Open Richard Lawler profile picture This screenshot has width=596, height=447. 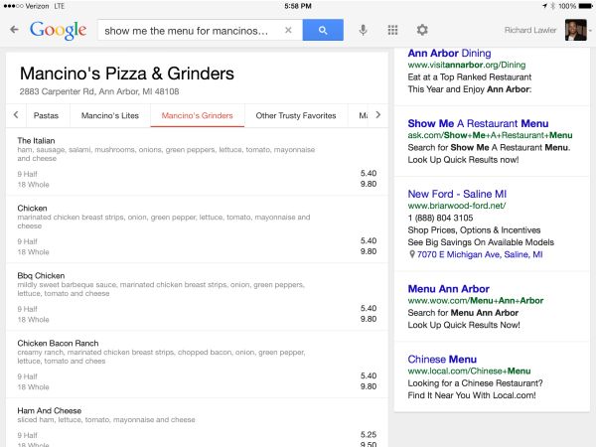click(x=575, y=30)
